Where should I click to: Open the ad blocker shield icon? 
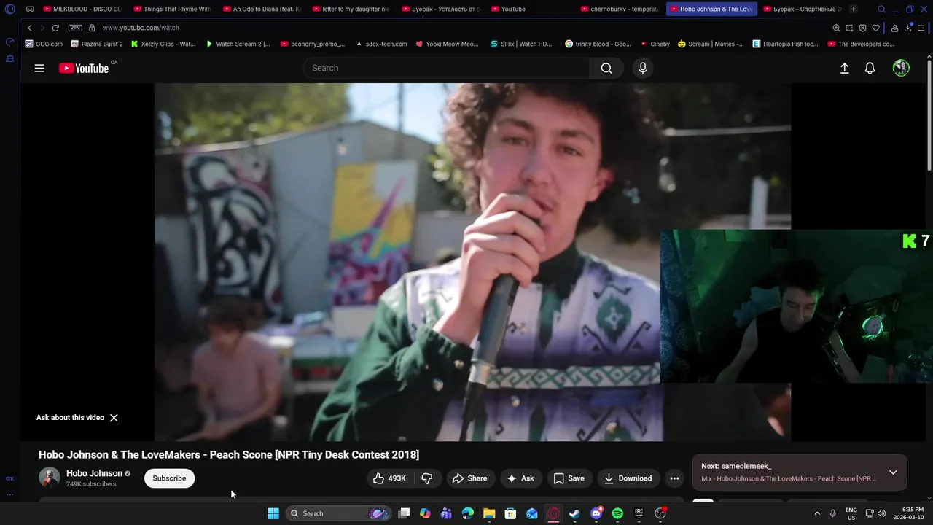click(x=863, y=28)
